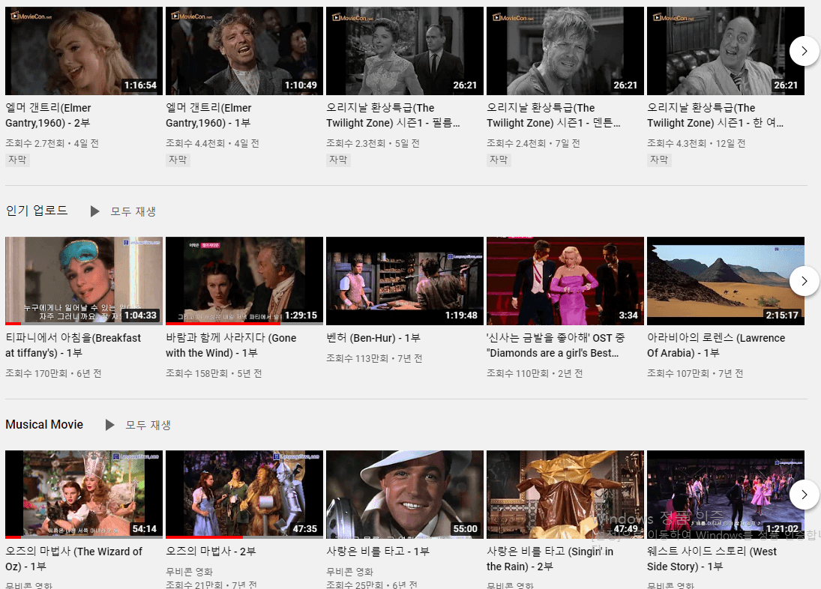
Task: Open Diamonds are a girl's Best thumbnail
Action: pos(565,281)
